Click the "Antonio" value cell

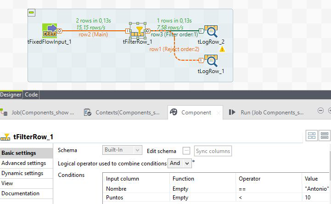tap(316, 188)
